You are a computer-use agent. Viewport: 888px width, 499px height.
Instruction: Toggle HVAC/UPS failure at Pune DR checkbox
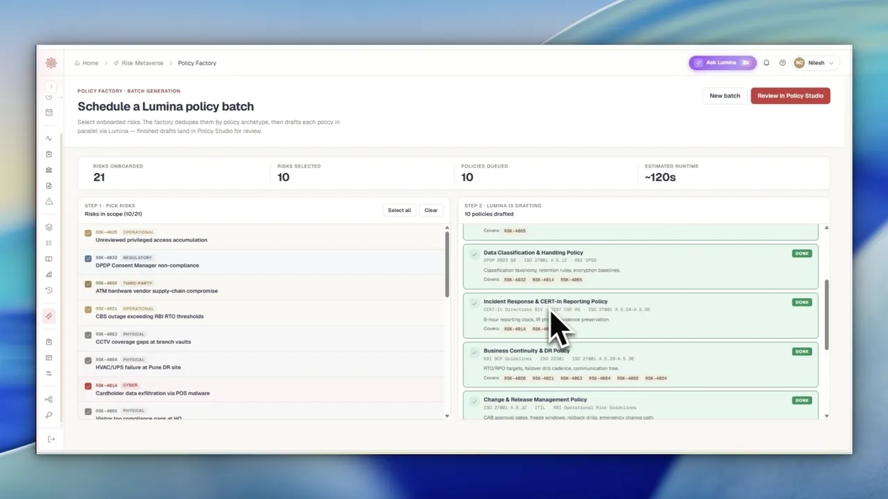click(88, 360)
